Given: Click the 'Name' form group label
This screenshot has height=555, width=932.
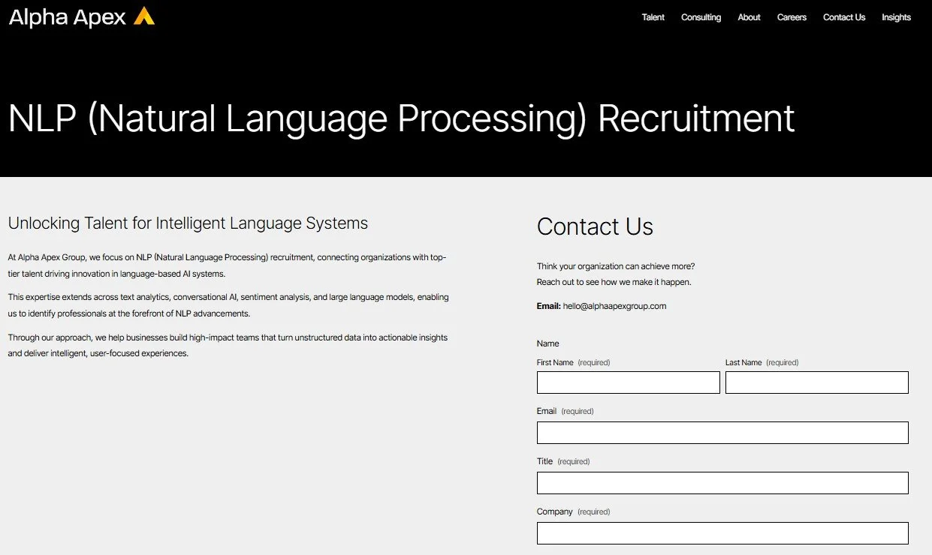Looking at the screenshot, I should pos(548,343).
